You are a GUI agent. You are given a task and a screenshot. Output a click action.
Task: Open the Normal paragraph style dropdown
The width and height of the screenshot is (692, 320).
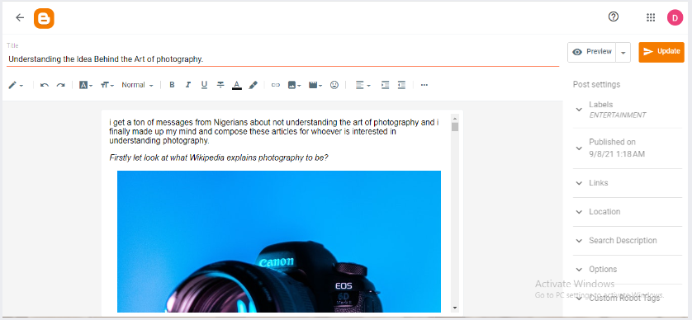coord(137,85)
